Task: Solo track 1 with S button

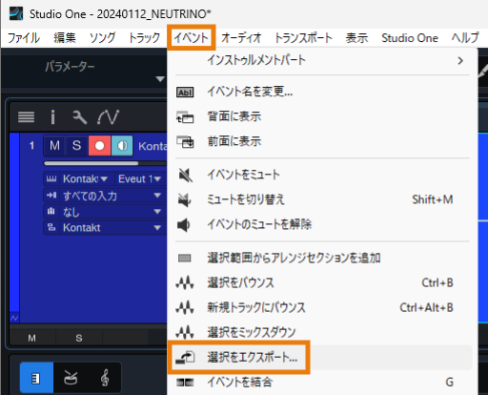Action: point(76,146)
